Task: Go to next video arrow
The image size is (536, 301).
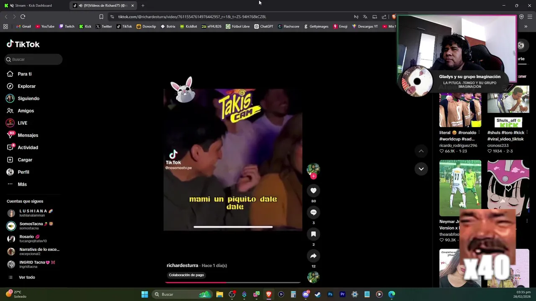Action: click(421, 169)
